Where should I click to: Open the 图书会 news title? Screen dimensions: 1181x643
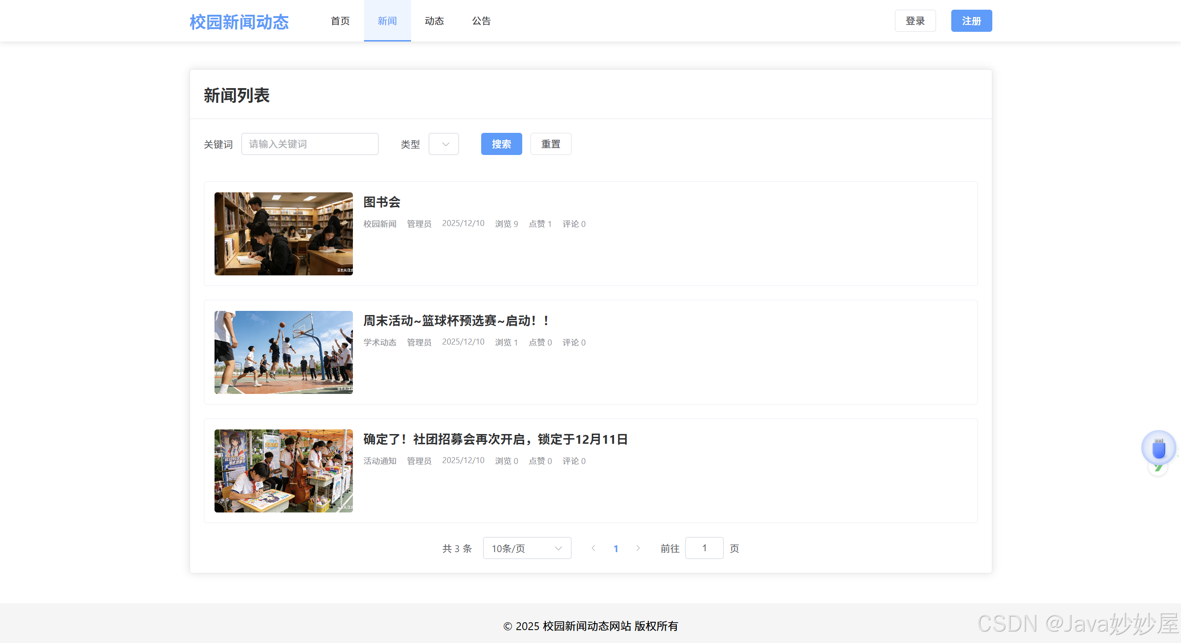382,202
